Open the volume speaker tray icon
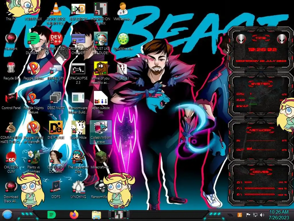 [262, 215]
